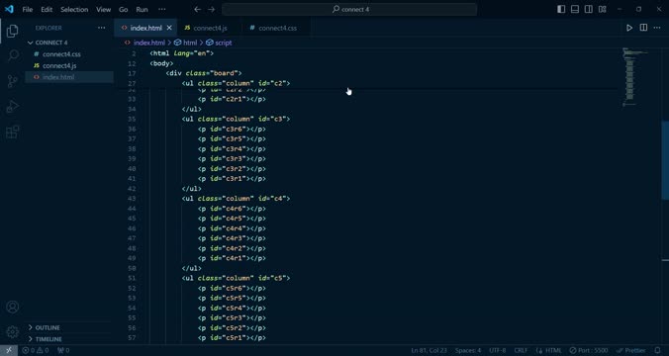
Task: Open the Run menu
Action: click(x=143, y=9)
